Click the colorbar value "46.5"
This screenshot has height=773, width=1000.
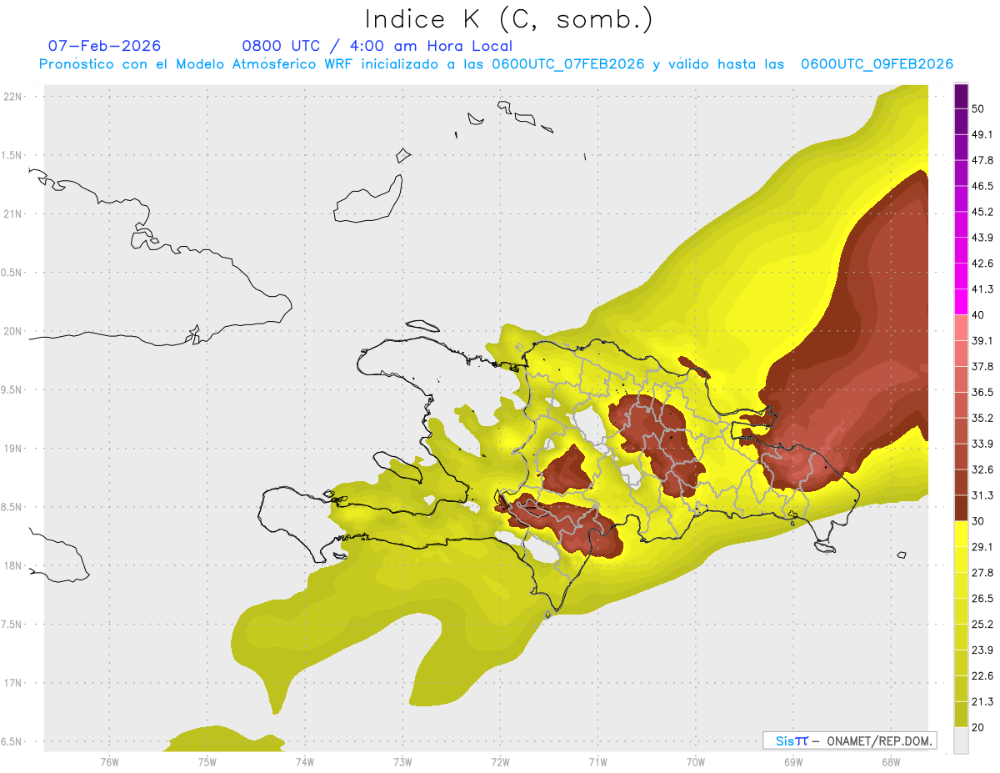pos(982,186)
